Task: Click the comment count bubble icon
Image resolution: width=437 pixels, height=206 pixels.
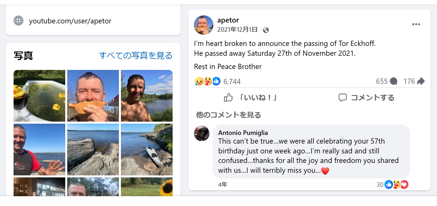Action: [393, 81]
